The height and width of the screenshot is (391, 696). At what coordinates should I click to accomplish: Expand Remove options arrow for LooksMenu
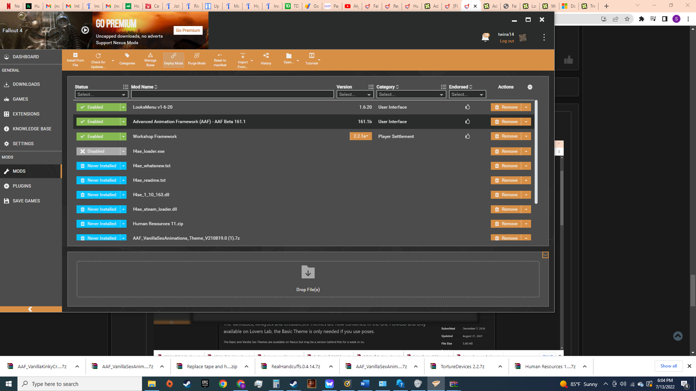point(526,107)
